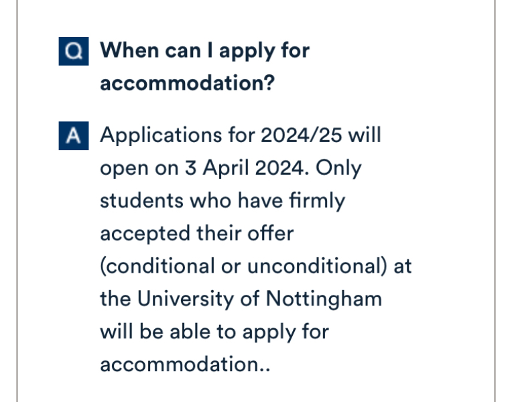Click the word "Applications" in the answer
512x402 pixels.
click(154, 135)
